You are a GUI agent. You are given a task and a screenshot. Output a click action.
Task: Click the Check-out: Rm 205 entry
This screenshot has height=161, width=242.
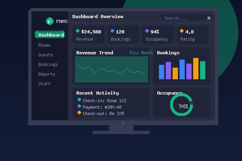[x=103, y=114]
